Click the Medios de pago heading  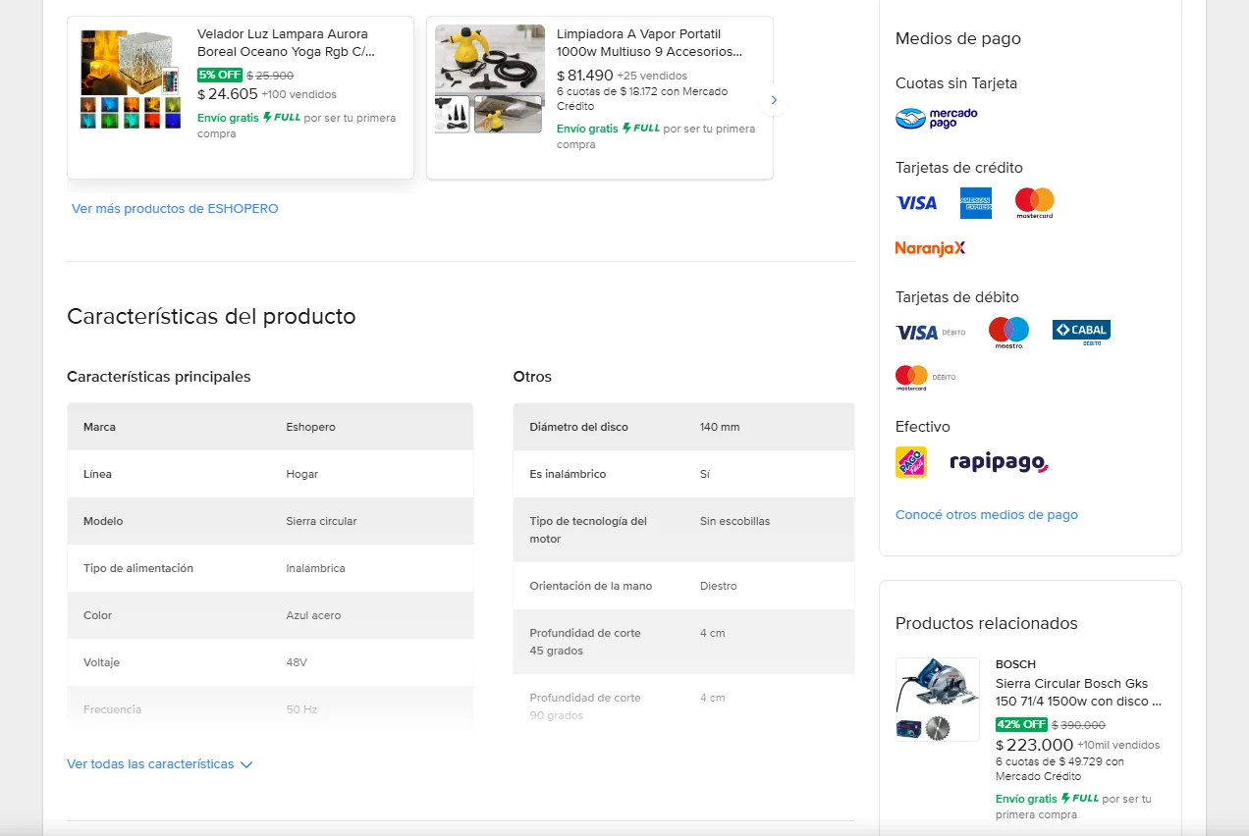point(957,39)
